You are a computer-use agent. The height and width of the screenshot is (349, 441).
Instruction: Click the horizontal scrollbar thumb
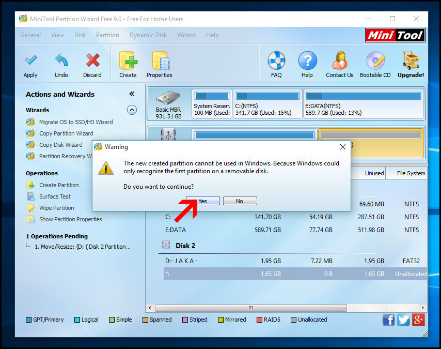coord(251,308)
